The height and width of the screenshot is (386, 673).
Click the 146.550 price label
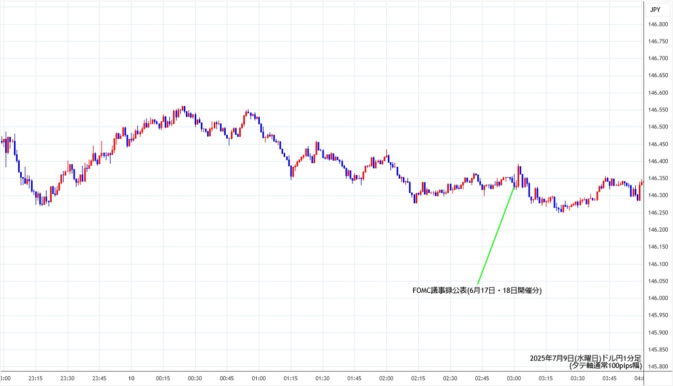[x=657, y=110]
